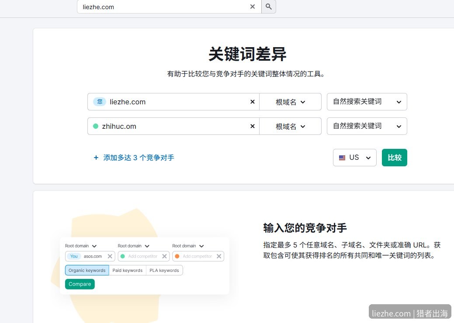Click the zhihuc.om competitor input
The height and width of the screenshot is (323, 454).
click(x=174, y=126)
